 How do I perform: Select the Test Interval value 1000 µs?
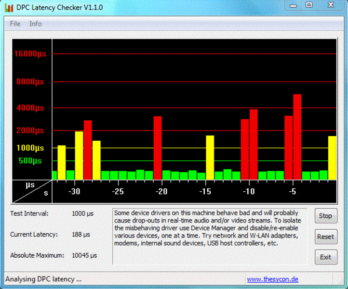point(82,213)
